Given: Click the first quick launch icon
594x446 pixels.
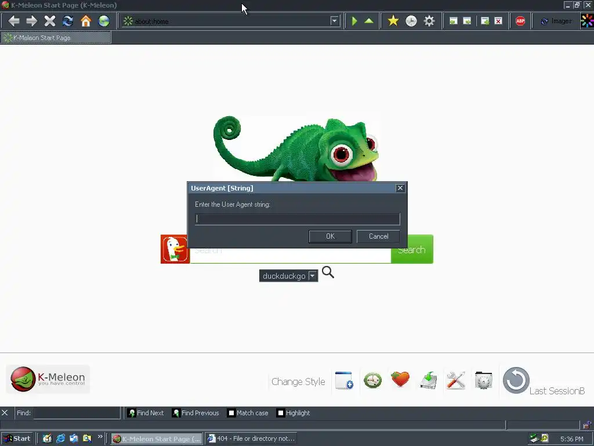Looking at the screenshot, I should coord(47,438).
